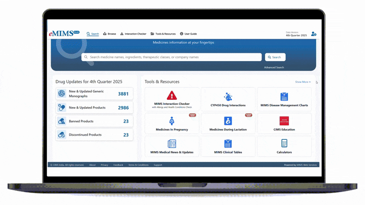Click Medicines During Lactation icon
Image resolution: width=365 pixels, height=205 pixels.
(x=228, y=121)
